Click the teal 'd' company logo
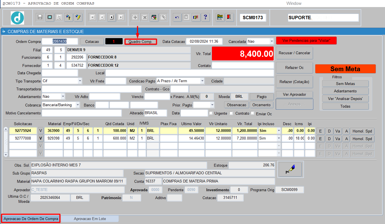 pyautogui.click(x=17, y=18)
